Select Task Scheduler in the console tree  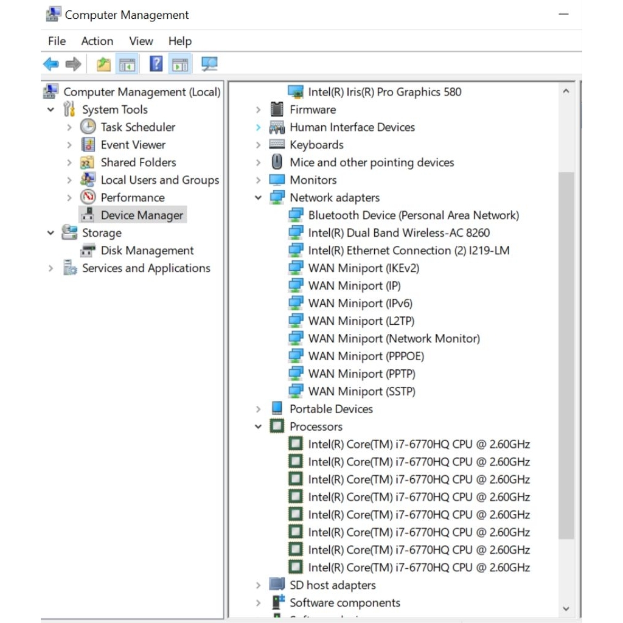tap(137, 127)
